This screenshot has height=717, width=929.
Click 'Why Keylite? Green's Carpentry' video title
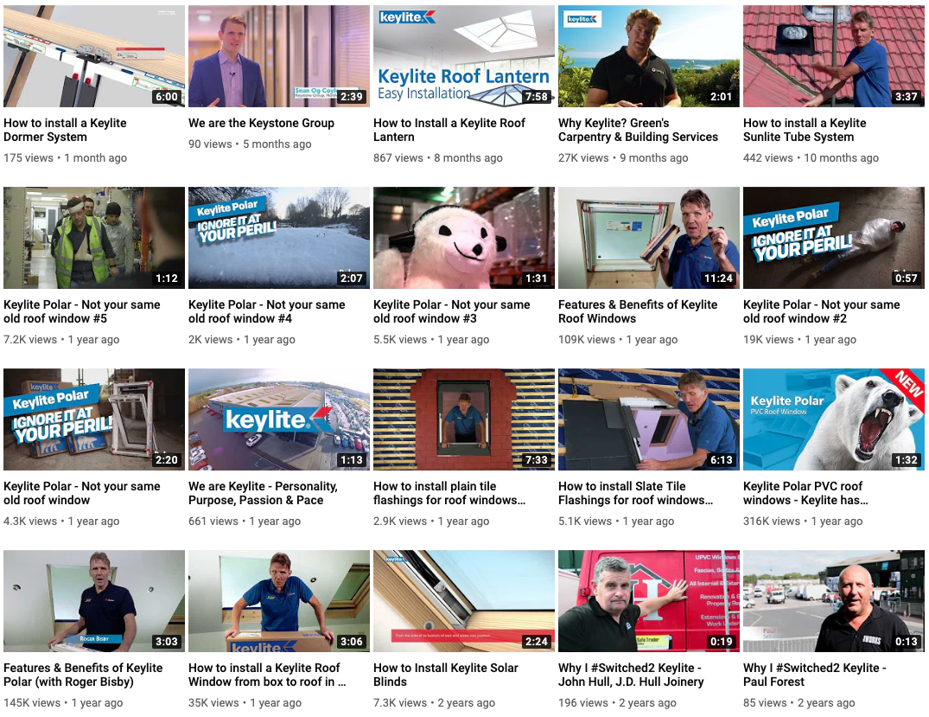tap(638, 130)
